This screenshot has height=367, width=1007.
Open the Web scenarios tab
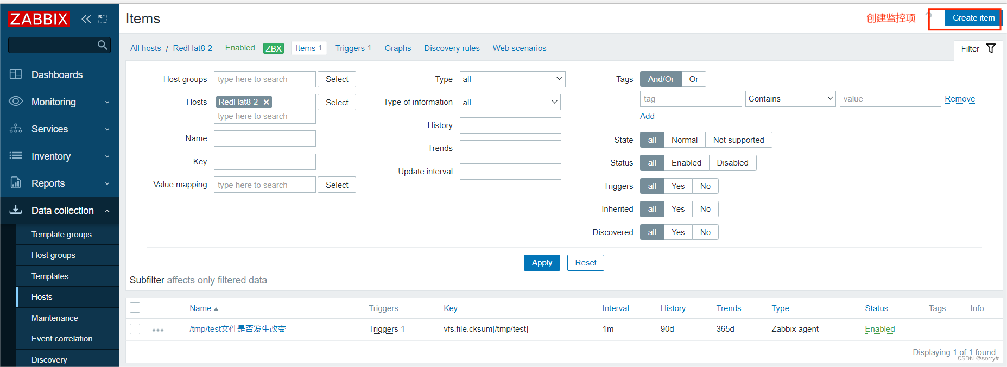click(520, 48)
